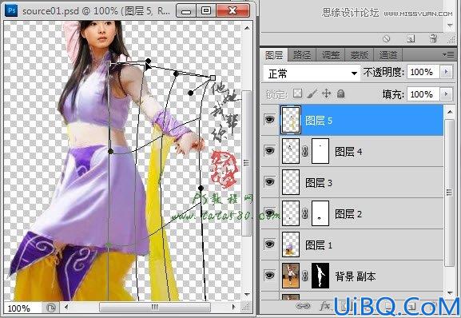Hide 图层 3 via its eye icon

point(269,182)
